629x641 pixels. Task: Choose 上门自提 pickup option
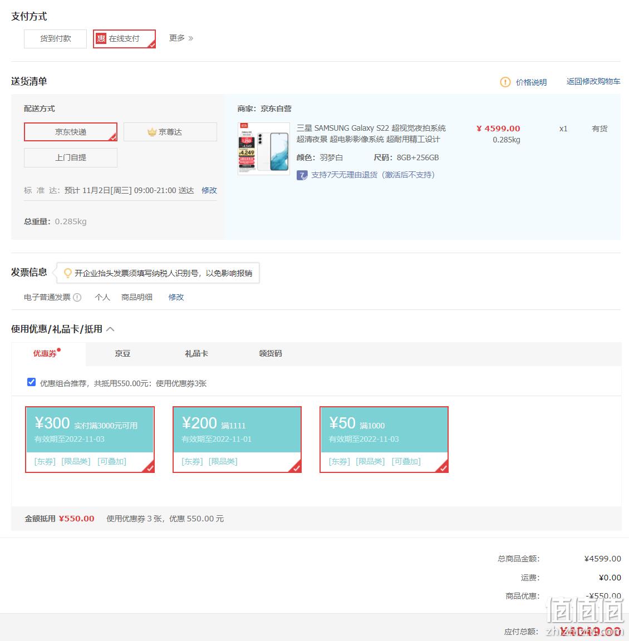(x=71, y=157)
